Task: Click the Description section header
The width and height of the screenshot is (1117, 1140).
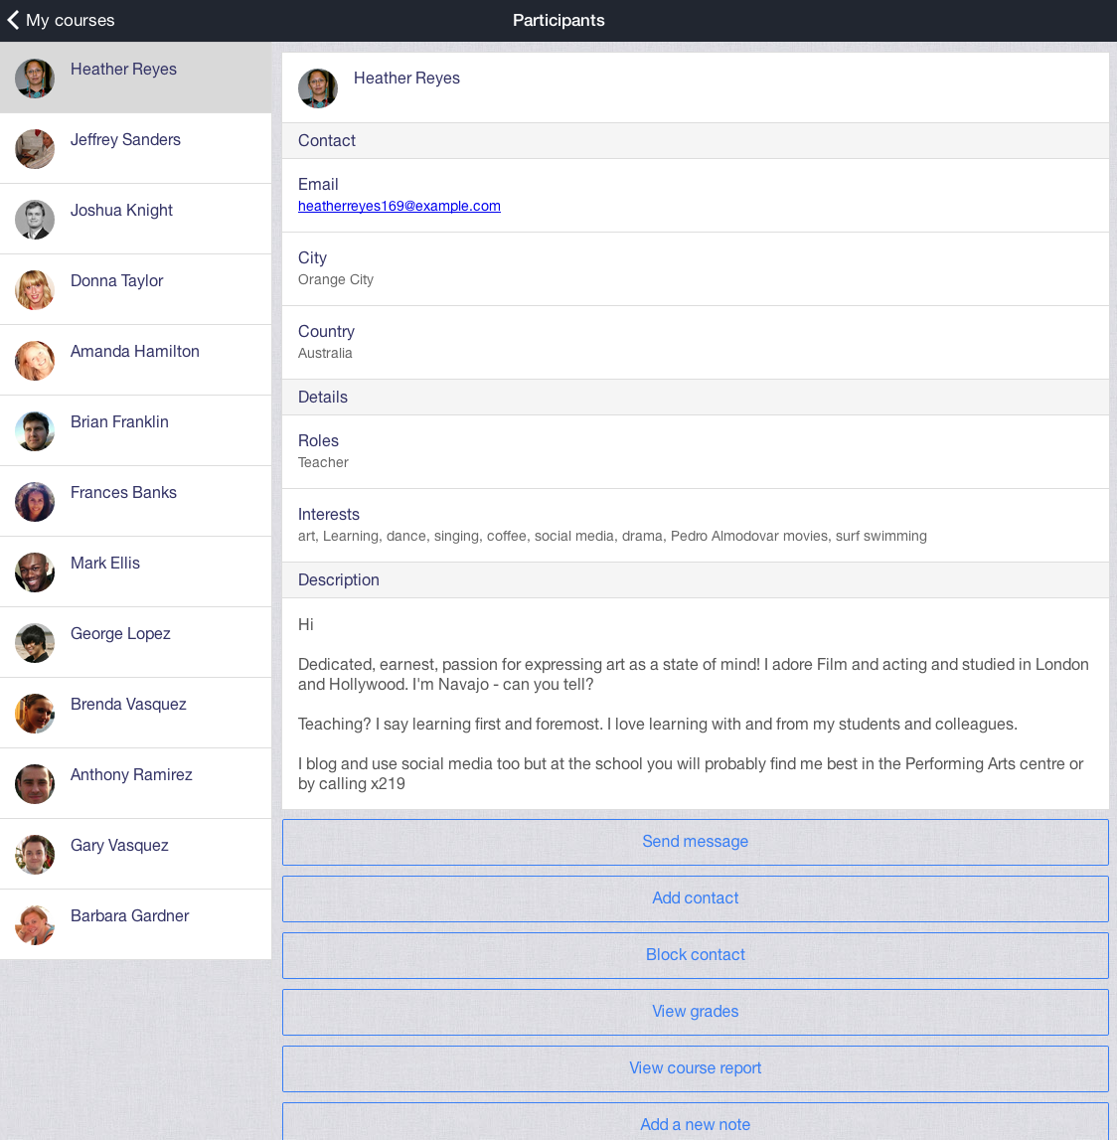Action: (x=696, y=580)
